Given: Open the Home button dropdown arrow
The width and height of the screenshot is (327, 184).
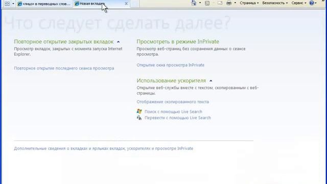Looking at the screenshot, I should point(200,3).
